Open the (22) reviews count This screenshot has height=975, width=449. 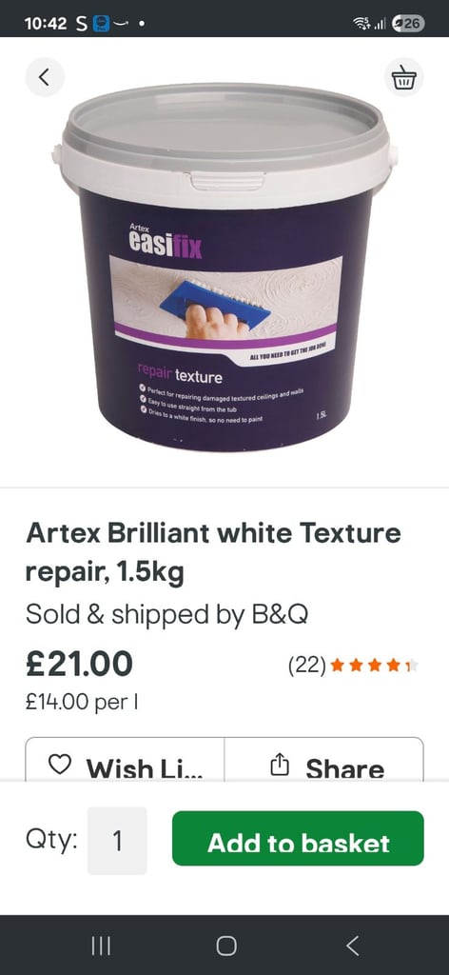tap(307, 666)
